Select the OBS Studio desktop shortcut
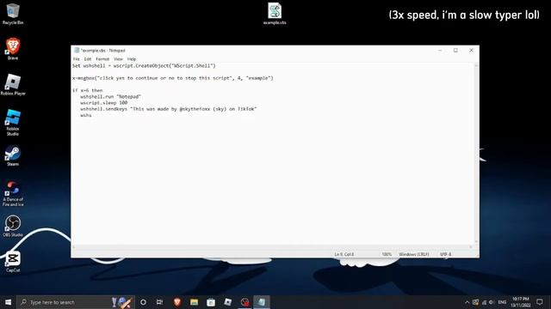 (13, 226)
